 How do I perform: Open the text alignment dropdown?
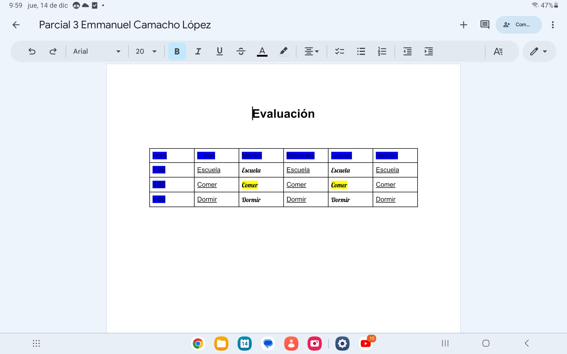pos(312,51)
